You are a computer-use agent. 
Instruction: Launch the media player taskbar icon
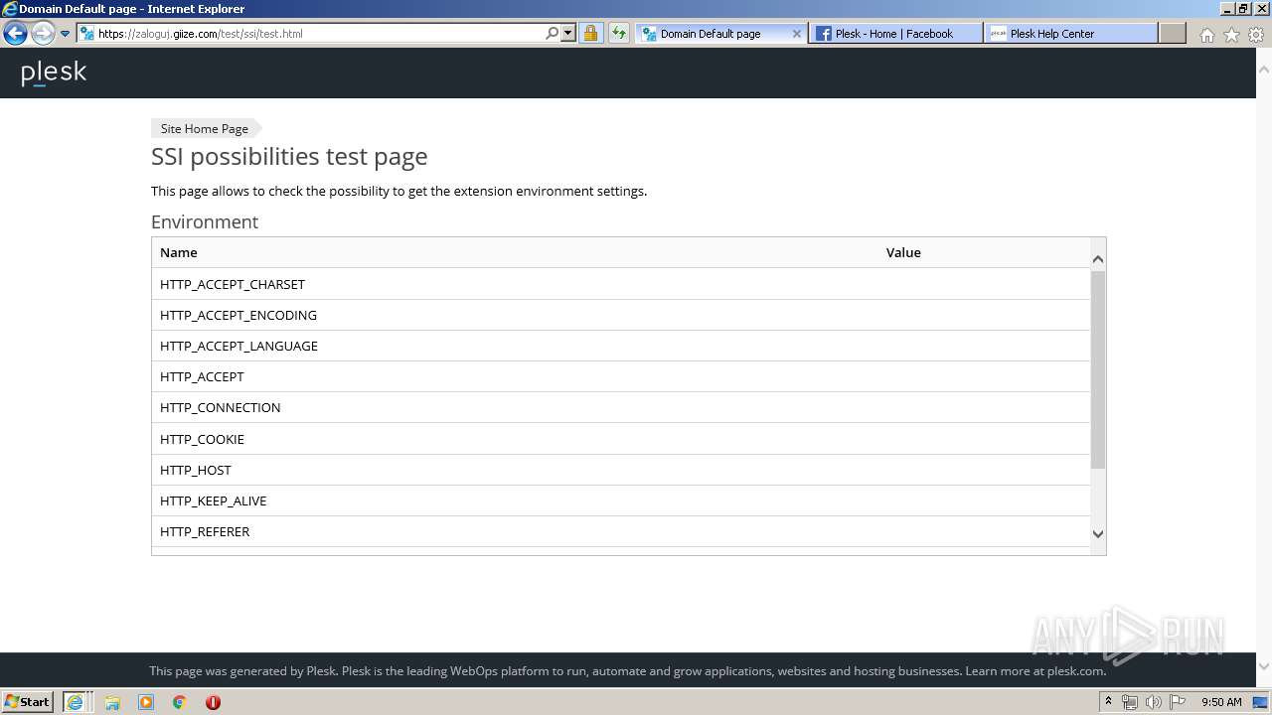tap(146, 702)
